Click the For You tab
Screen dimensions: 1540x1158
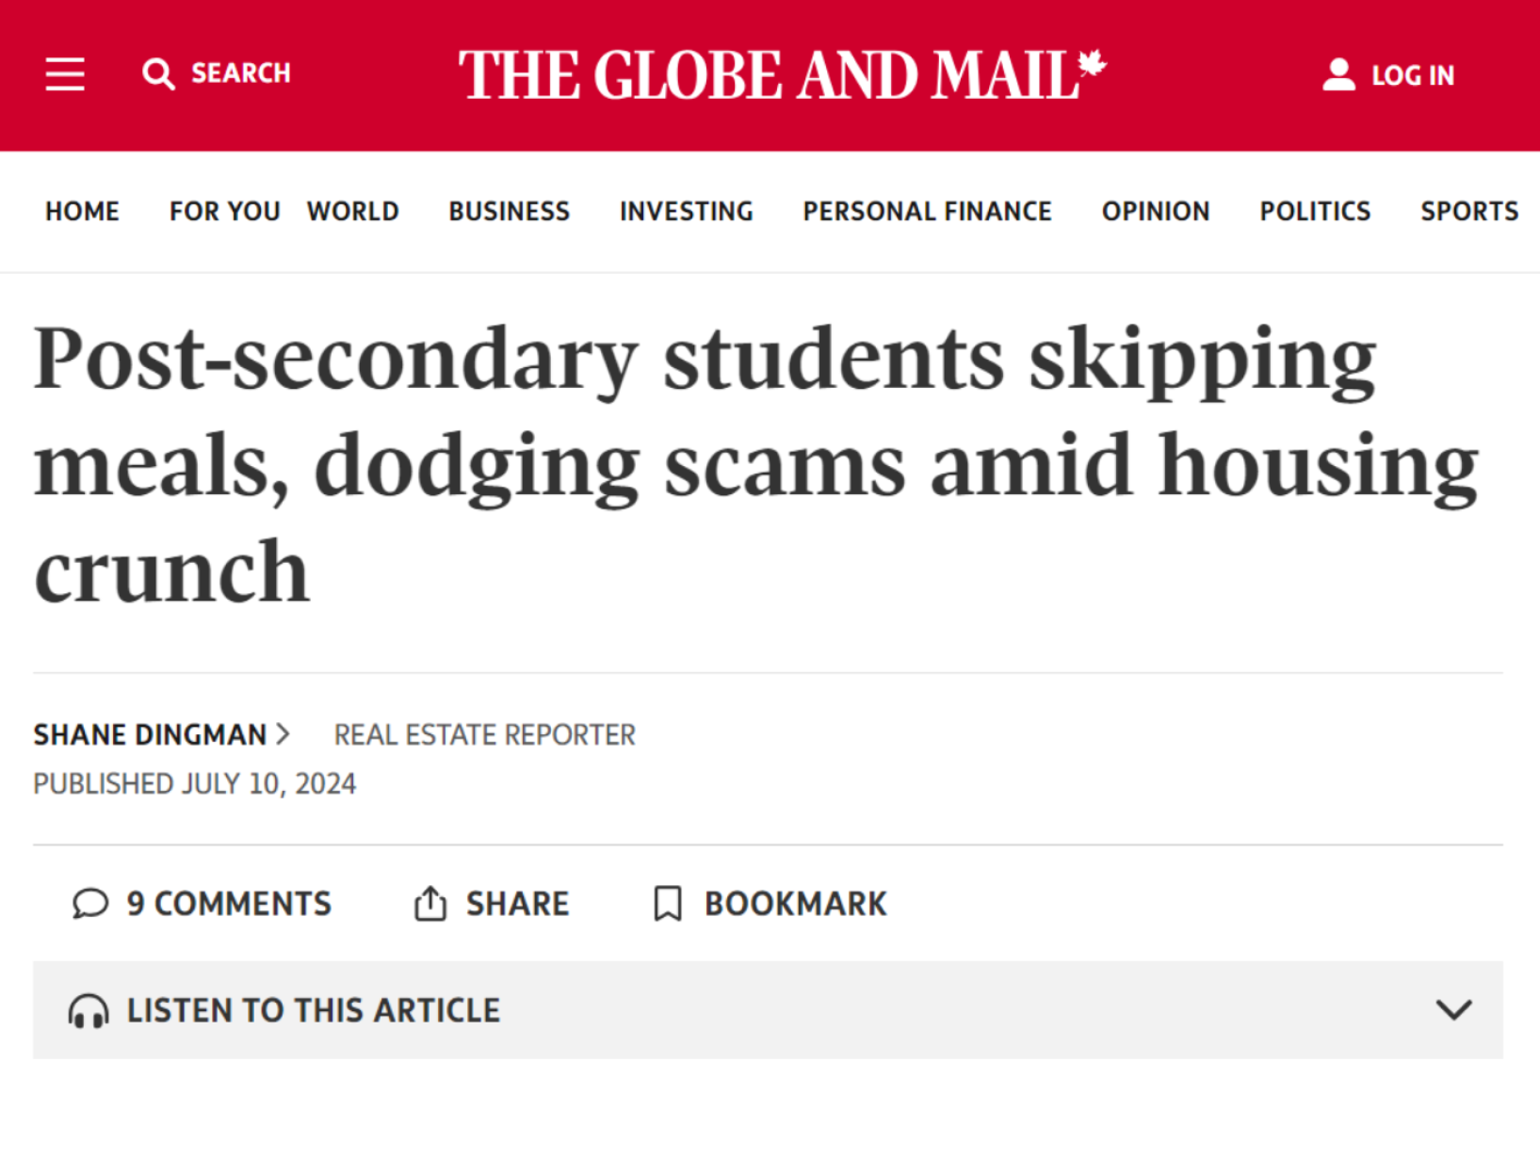pos(225,212)
